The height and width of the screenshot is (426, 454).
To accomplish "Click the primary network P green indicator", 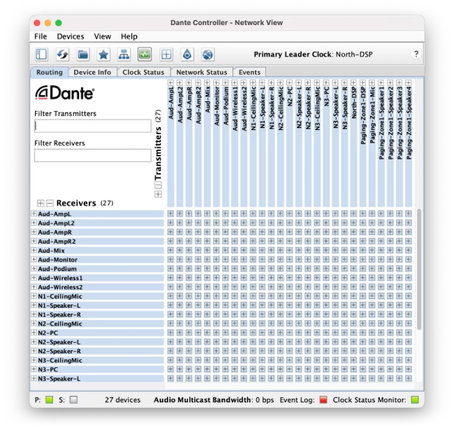I will (x=49, y=400).
